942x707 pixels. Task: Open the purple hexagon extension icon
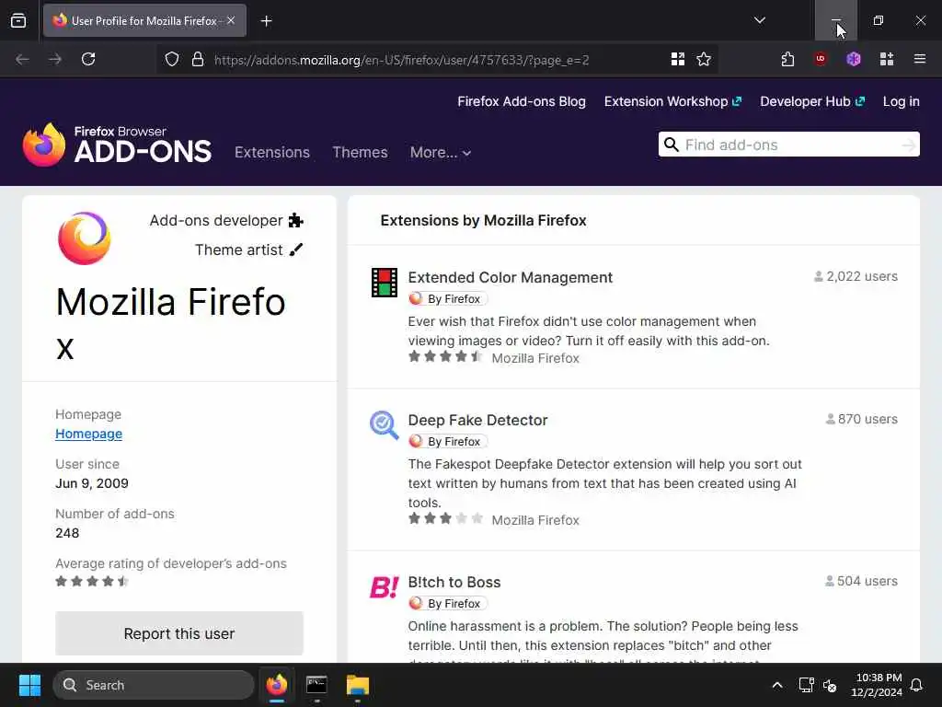(854, 59)
